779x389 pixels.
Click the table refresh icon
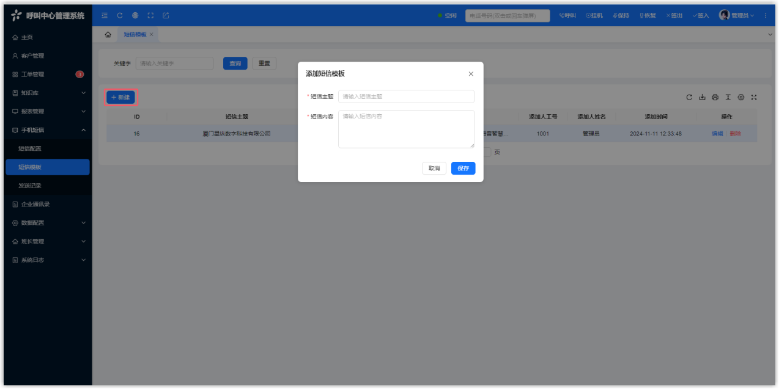click(x=689, y=98)
